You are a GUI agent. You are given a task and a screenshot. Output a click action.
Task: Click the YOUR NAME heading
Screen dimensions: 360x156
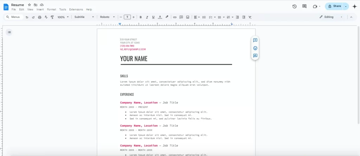coord(134,59)
